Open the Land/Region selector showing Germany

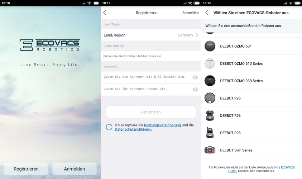pos(151,35)
